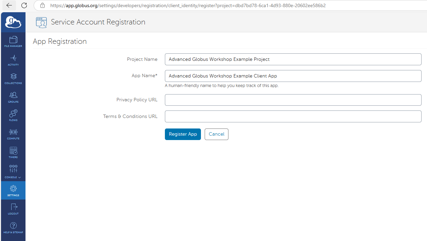Screen dimensions: 427x241
Task: Go back using the browser back arrow
Action: point(8,5)
